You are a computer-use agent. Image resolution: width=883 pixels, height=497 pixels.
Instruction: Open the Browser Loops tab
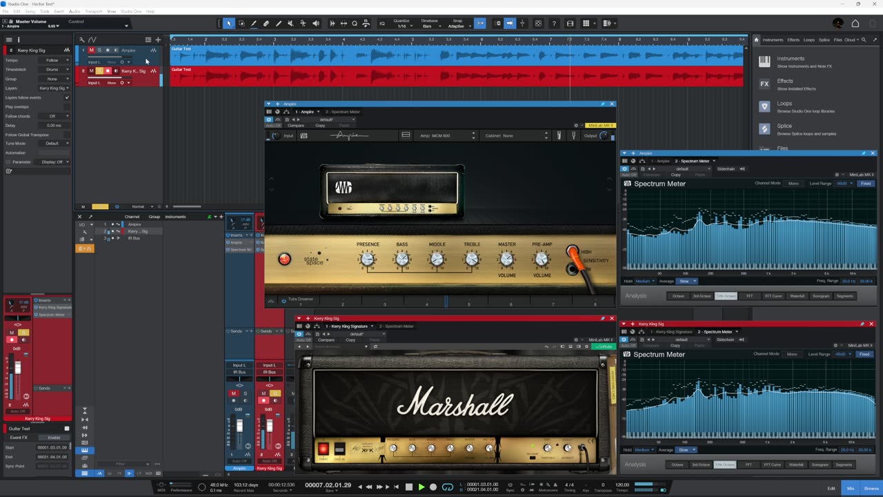809,40
